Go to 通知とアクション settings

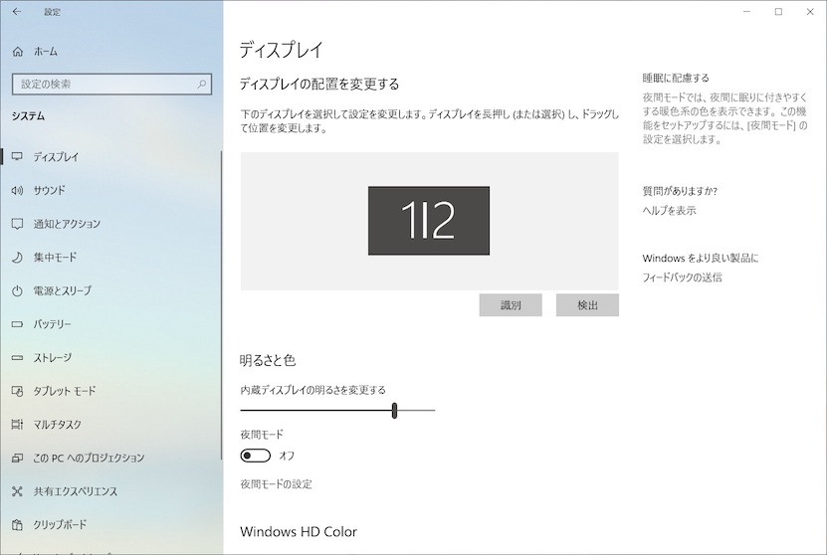point(67,224)
